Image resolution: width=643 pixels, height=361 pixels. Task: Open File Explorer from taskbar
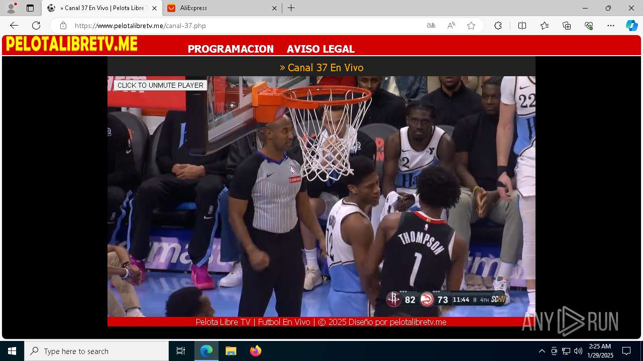231,351
